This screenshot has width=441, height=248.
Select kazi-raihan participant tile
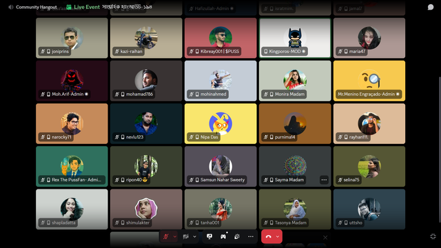[146, 38]
